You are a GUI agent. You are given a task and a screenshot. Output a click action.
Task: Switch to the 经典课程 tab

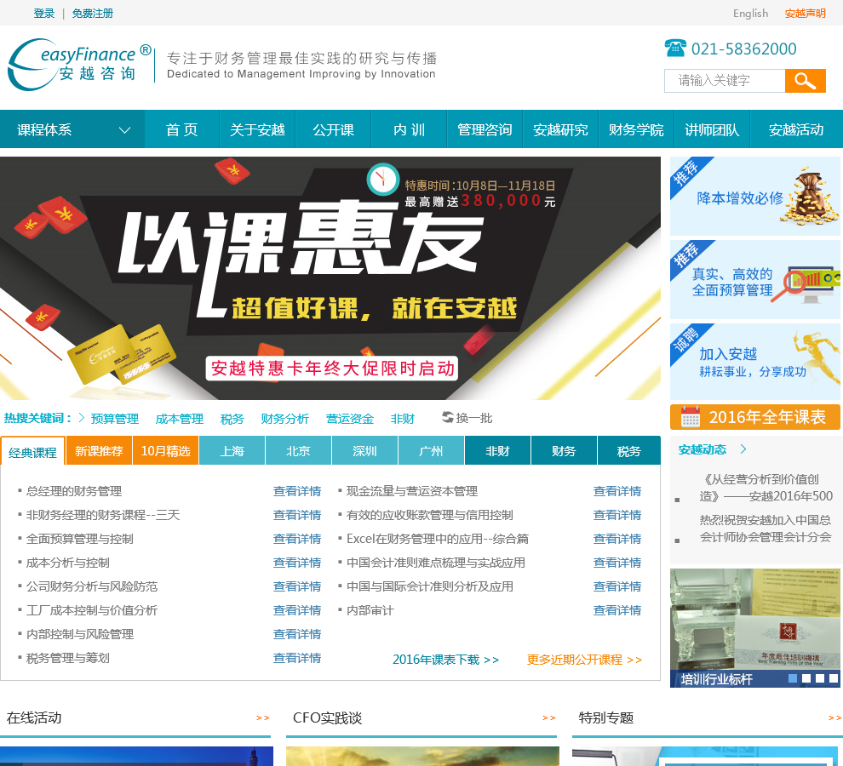(33, 452)
